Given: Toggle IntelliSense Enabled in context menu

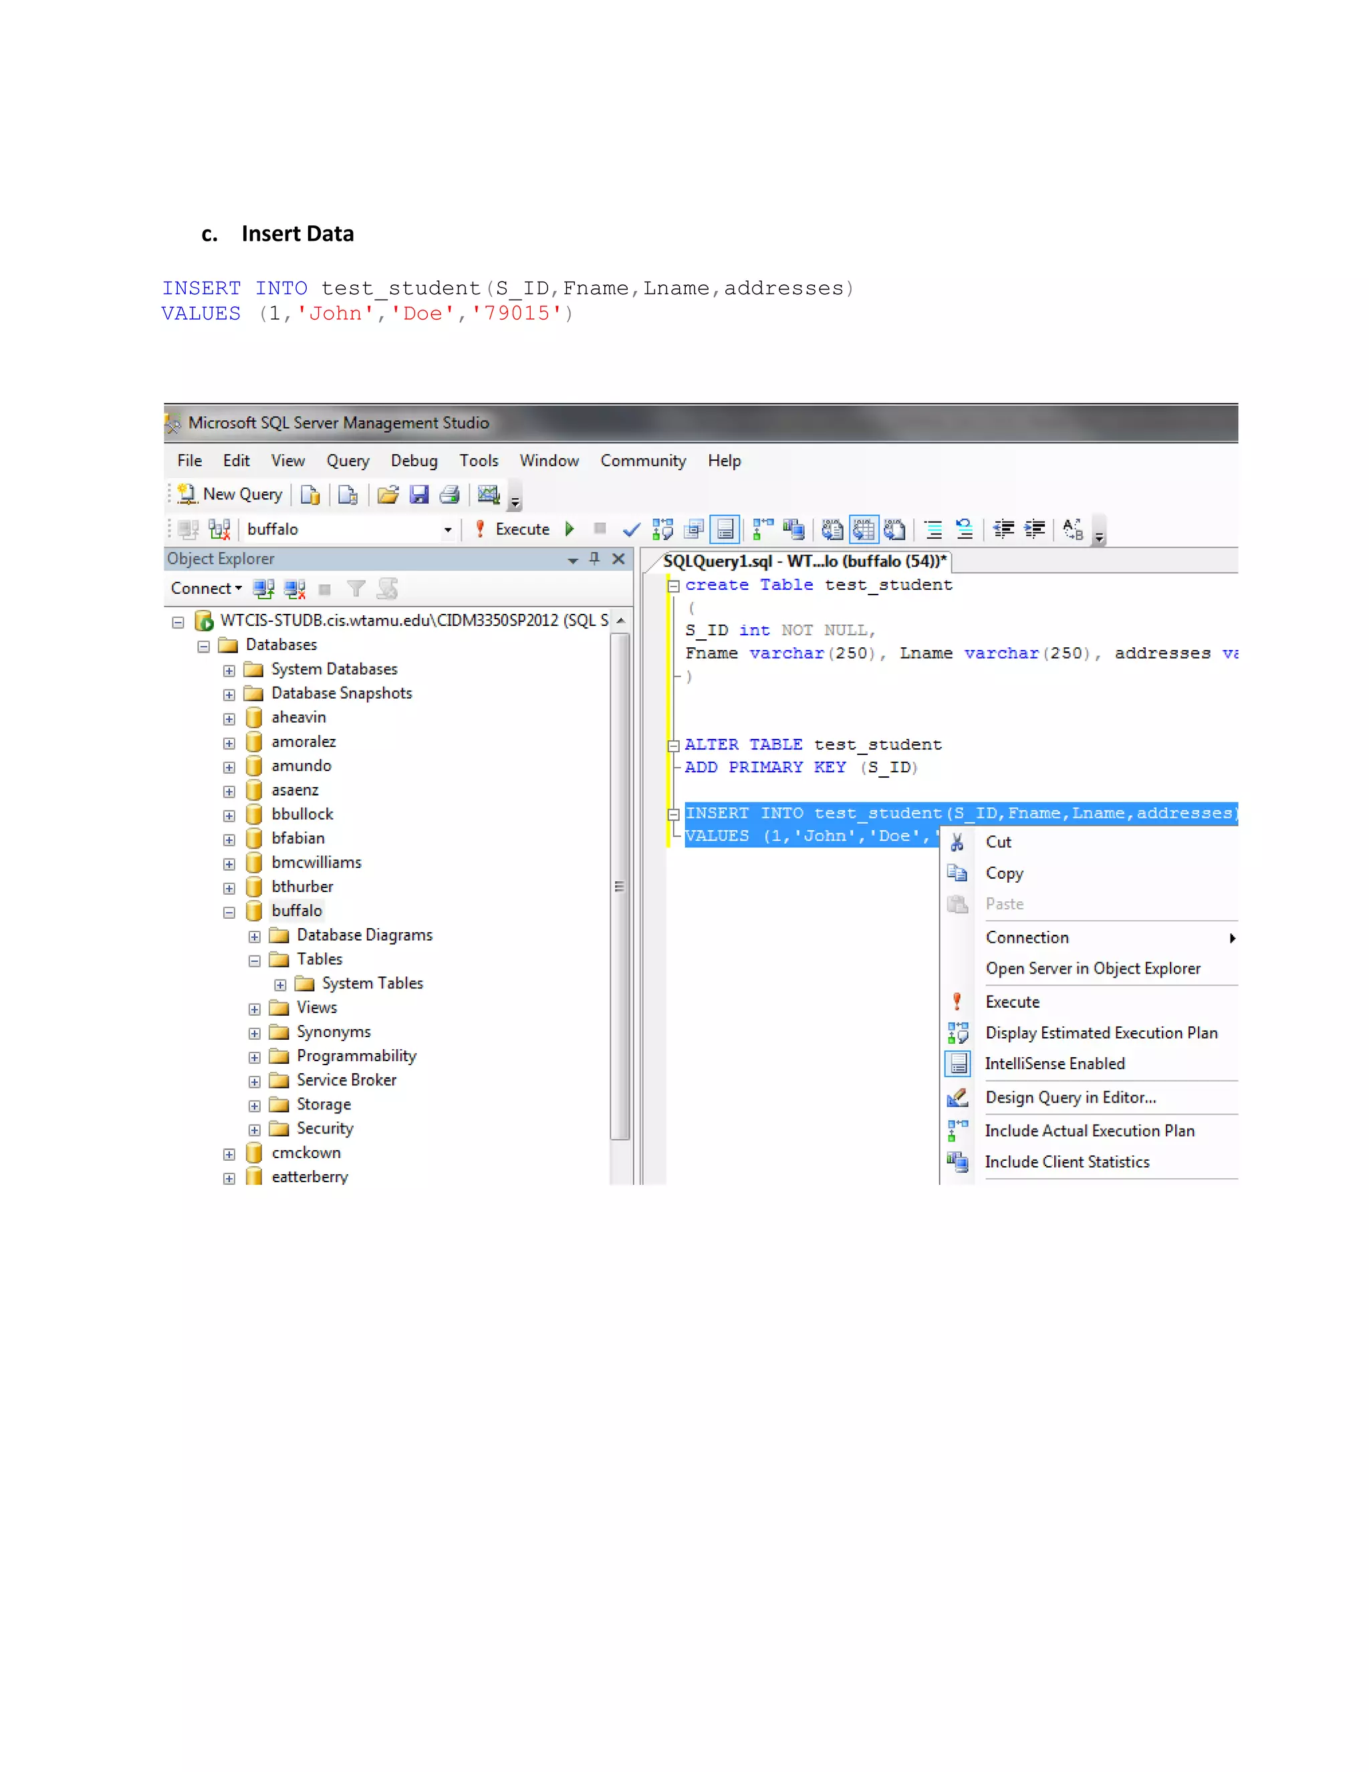Looking at the screenshot, I should pos(1090,1064).
